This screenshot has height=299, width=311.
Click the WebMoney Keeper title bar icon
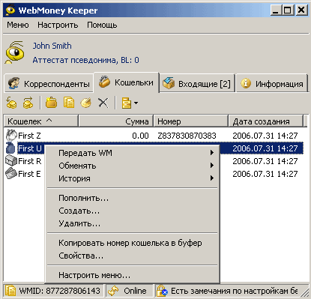(x=10, y=10)
